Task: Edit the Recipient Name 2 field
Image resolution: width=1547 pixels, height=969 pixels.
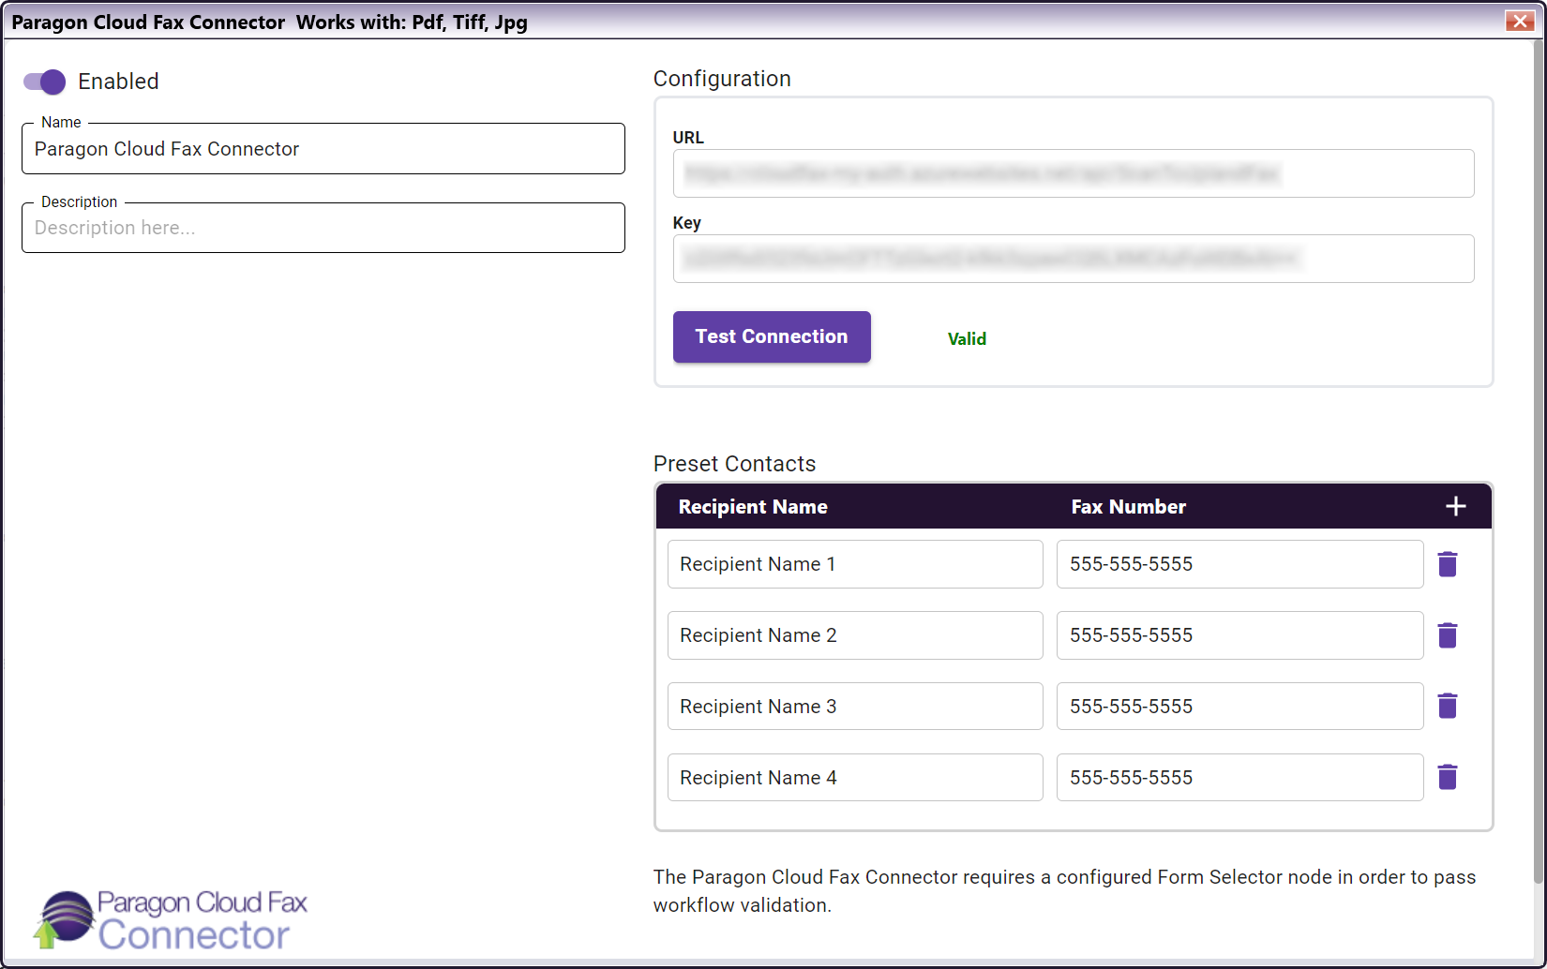Action: pyautogui.click(x=855, y=635)
